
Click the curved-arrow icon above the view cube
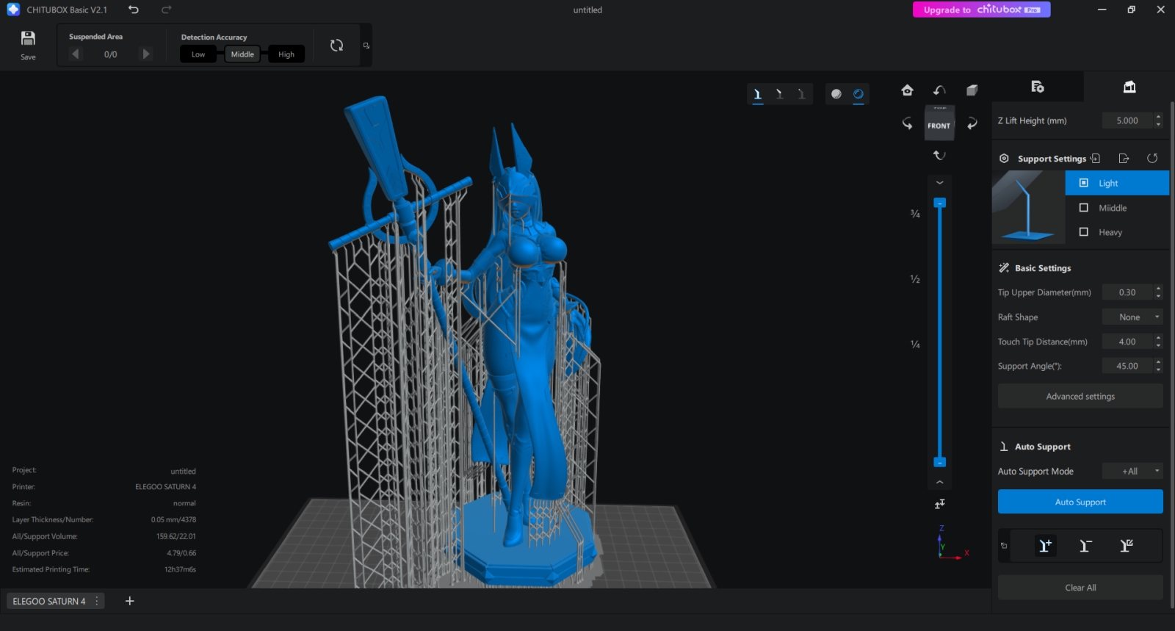point(939,90)
